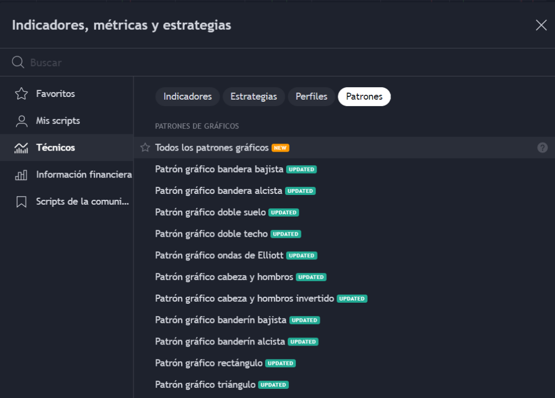
Task: Select the Patrones tab
Action: click(x=364, y=96)
